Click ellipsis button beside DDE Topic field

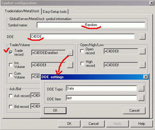141,88
